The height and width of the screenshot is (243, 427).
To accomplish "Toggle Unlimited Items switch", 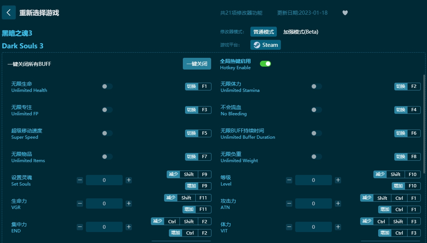I will click(107, 157).
